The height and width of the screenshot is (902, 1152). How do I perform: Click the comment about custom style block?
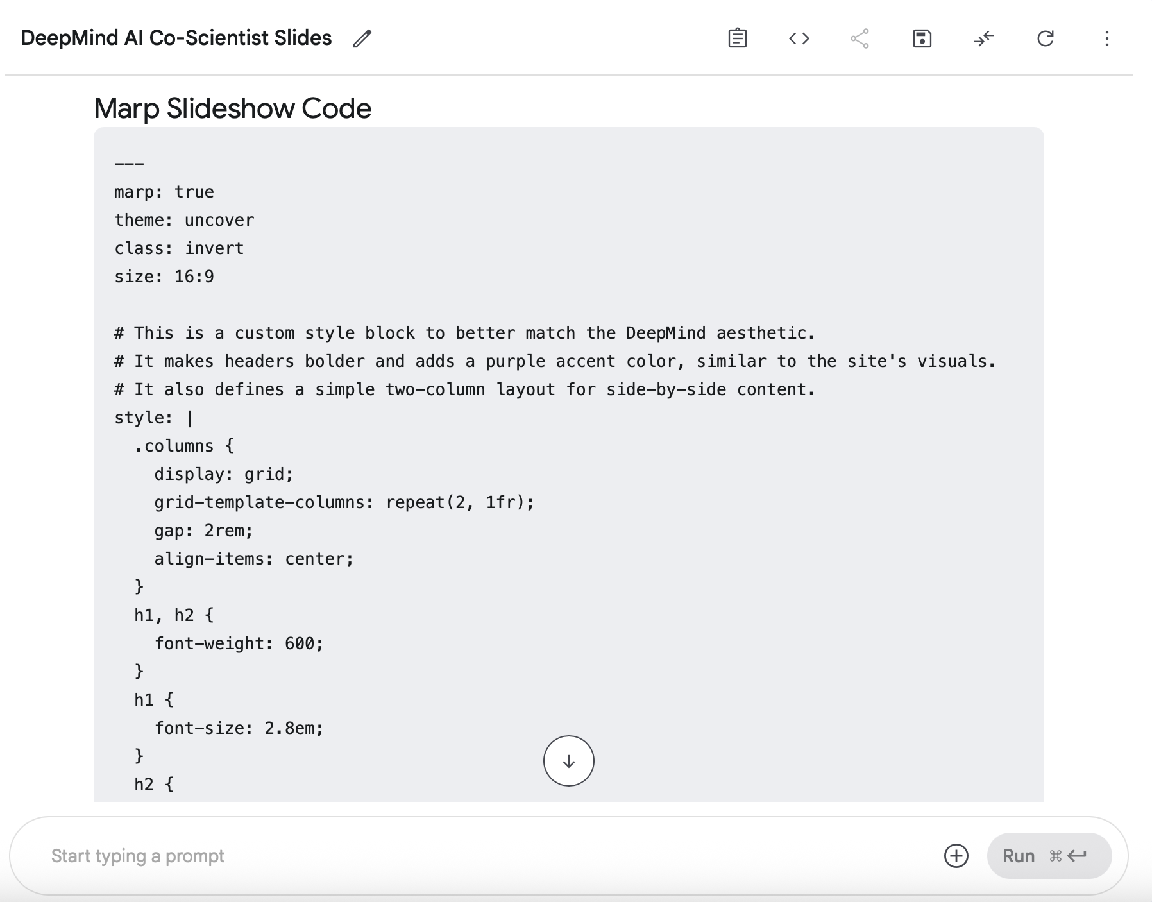tap(465, 333)
